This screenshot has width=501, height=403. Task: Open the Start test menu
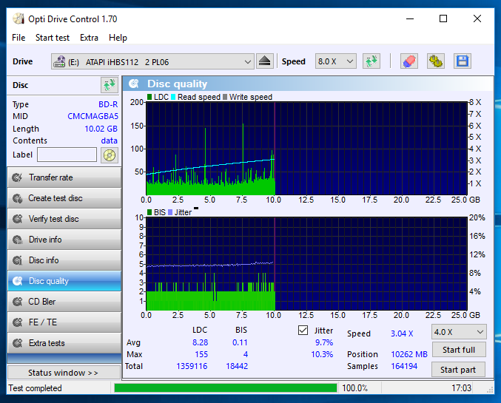coord(53,38)
